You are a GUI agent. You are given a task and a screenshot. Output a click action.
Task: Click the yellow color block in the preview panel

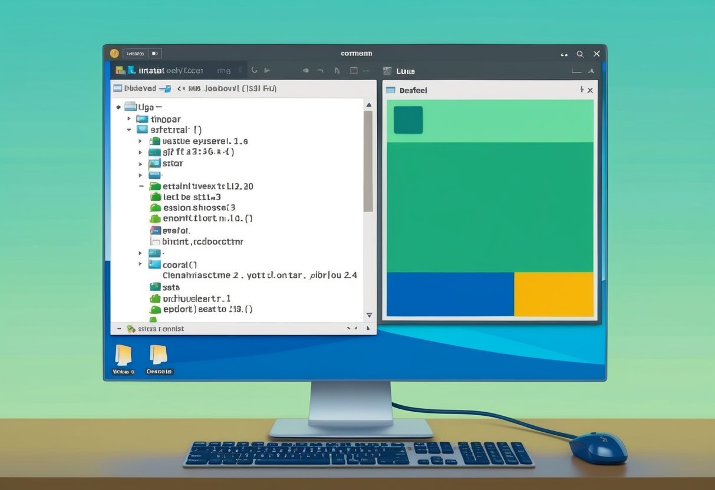tap(554, 293)
